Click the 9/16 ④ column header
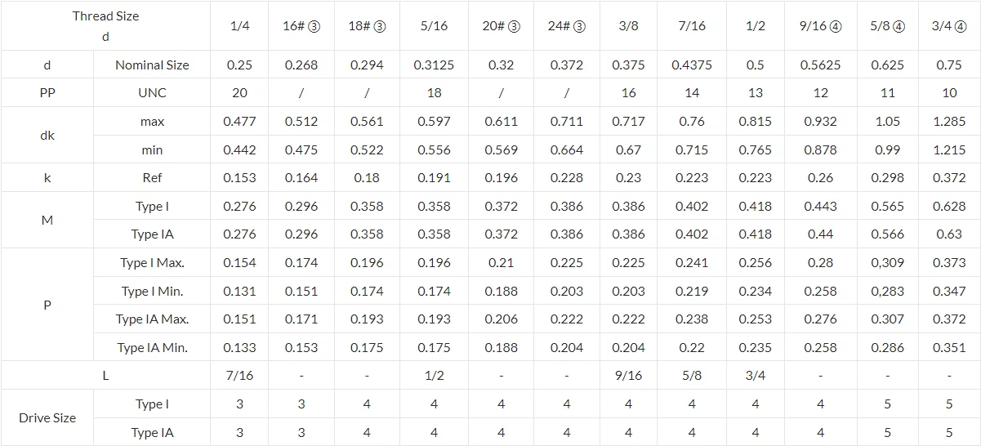This screenshot has width=981, height=446. [x=820, y=26]
